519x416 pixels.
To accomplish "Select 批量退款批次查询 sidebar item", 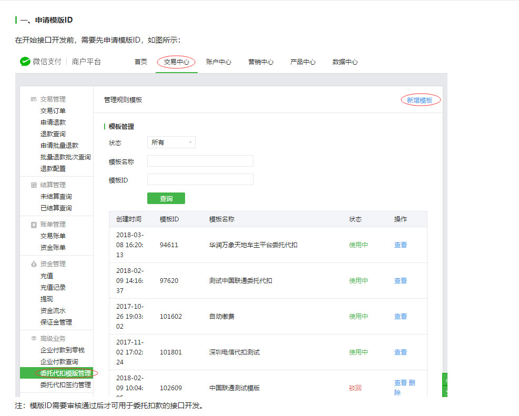I will coord(66,157).
